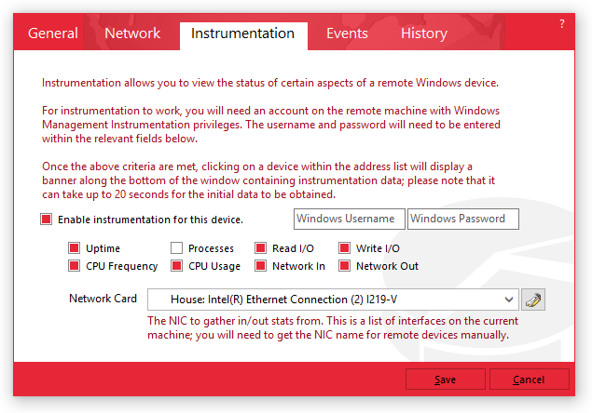
Task: Click the edit icon beside Network Card dropdown
Action: click(533, 300)
